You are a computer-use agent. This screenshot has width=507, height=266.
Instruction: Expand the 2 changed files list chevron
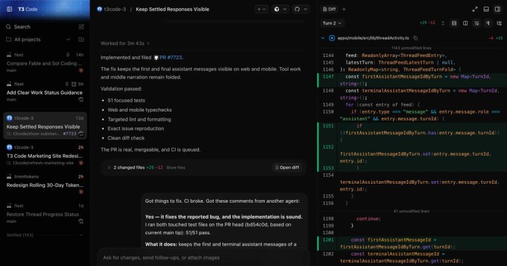tap(109, 167)
